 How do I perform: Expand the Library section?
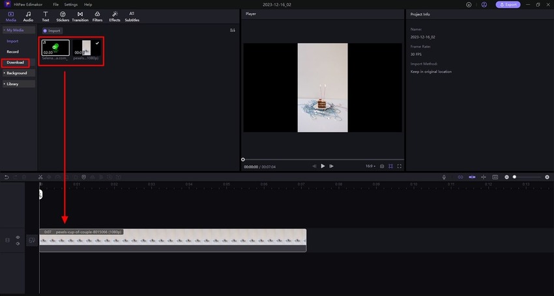19,84
